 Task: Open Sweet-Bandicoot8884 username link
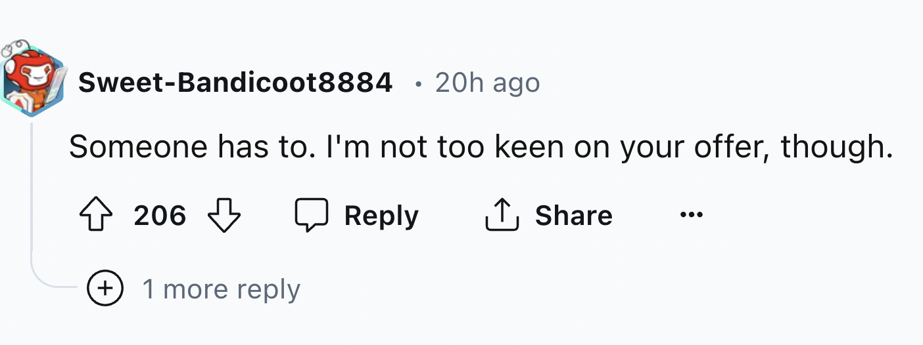[x=235, y=83]
